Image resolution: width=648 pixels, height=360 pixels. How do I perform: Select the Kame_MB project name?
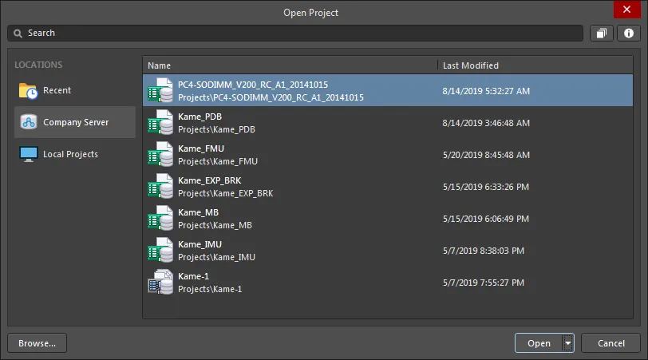pyautogui.click(x=198, y=212)
